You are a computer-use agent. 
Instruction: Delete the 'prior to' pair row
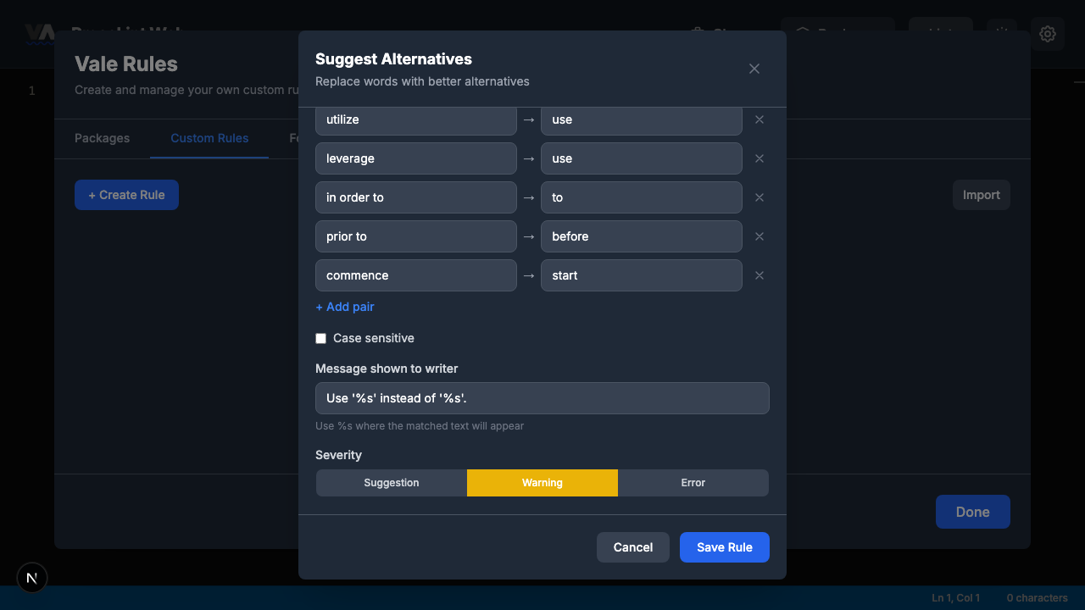coord(759,236)
